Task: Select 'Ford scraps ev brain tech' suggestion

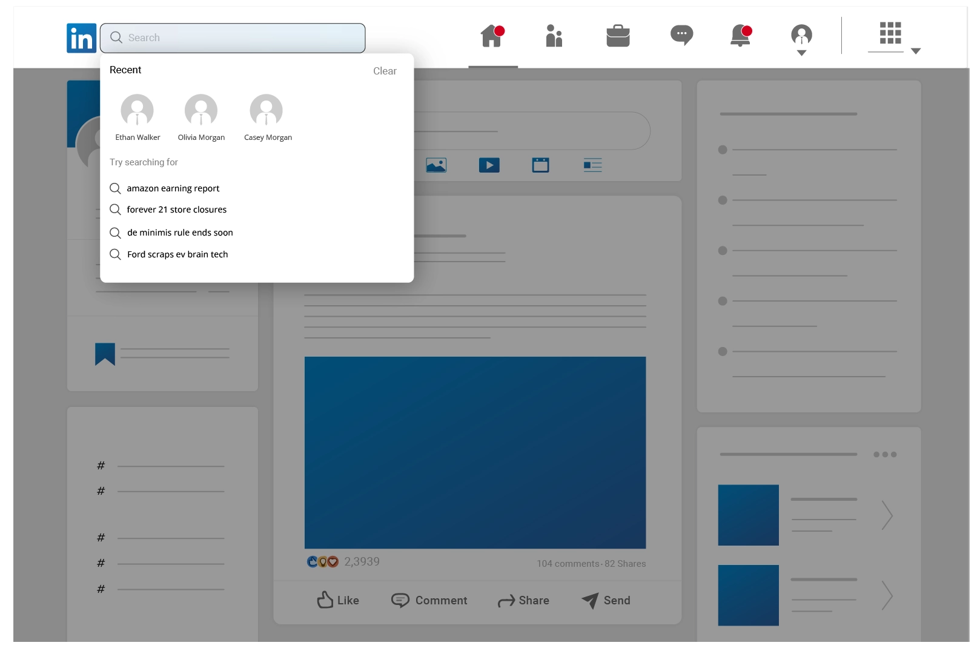Action: click(177, 254)
